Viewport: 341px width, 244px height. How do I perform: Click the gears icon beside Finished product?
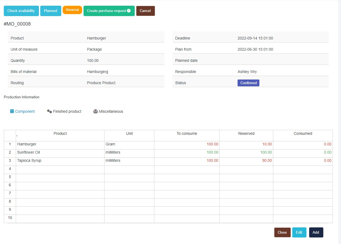[49, 111]
